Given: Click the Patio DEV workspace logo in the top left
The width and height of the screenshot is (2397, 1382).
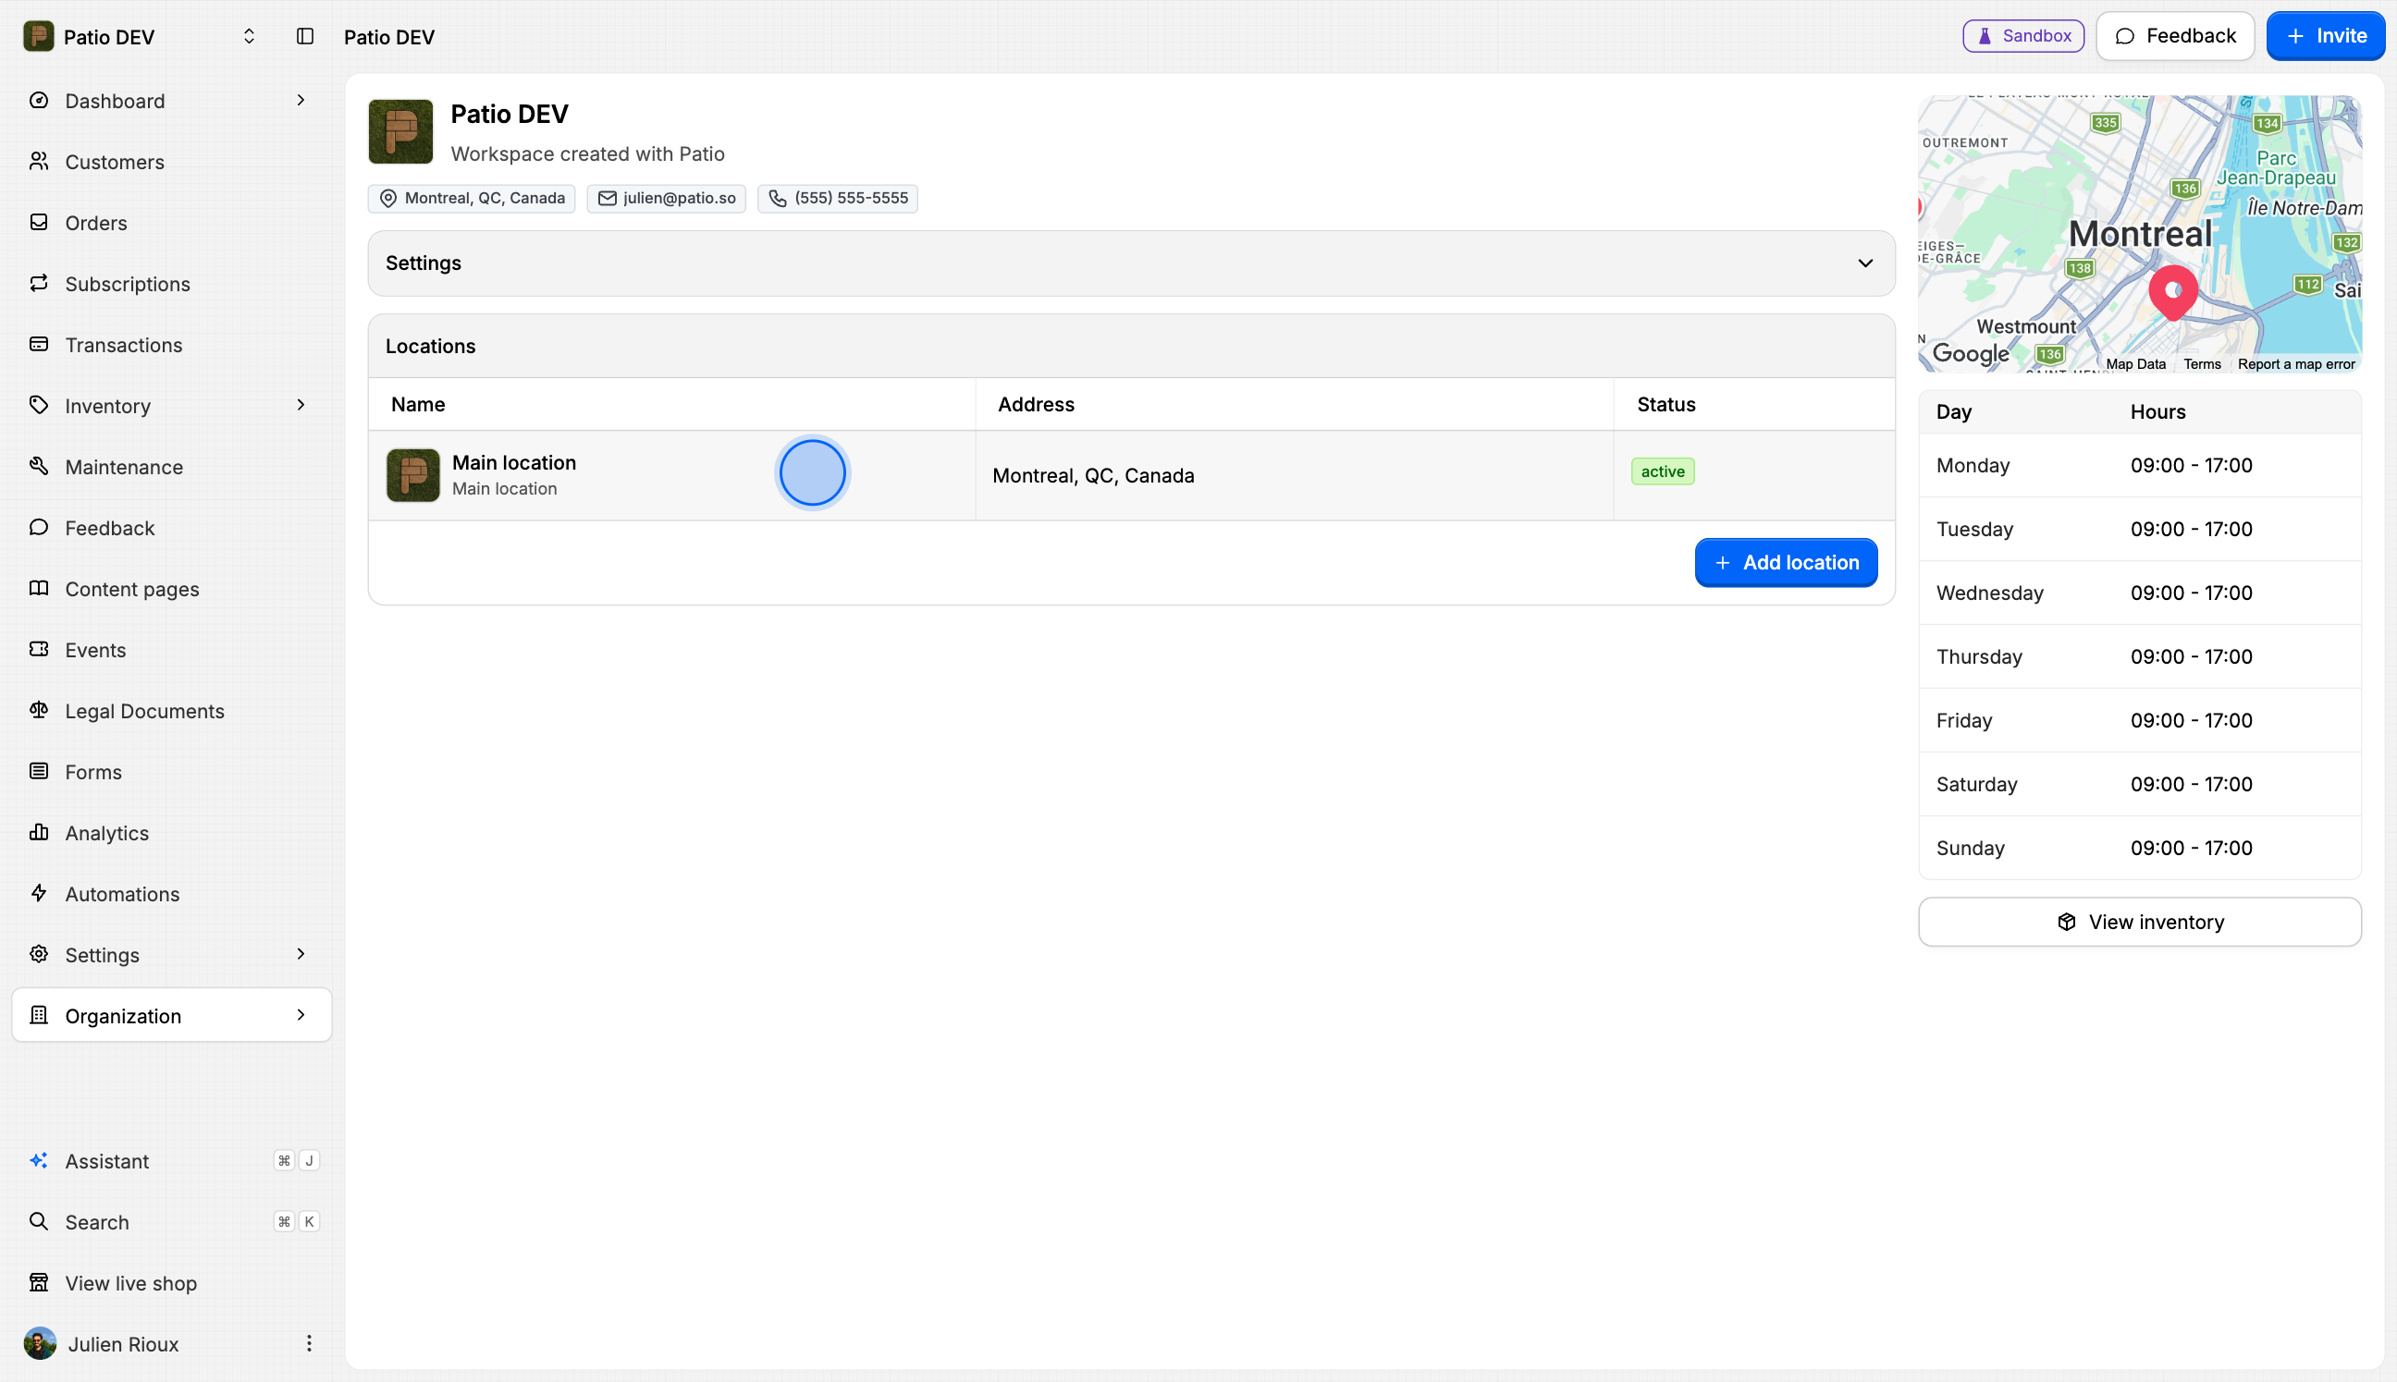Looking at the screenshot, I should click(x=38, y=36).
